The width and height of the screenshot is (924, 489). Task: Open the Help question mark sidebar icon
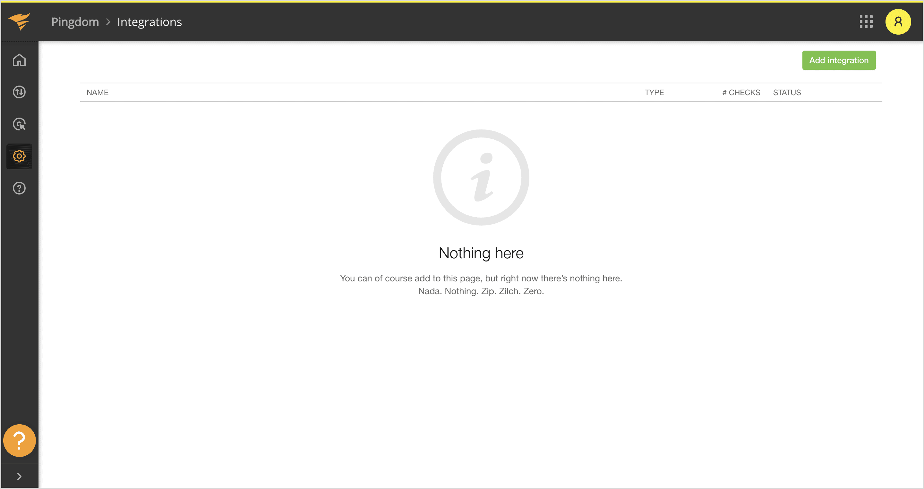coord(19,188)
